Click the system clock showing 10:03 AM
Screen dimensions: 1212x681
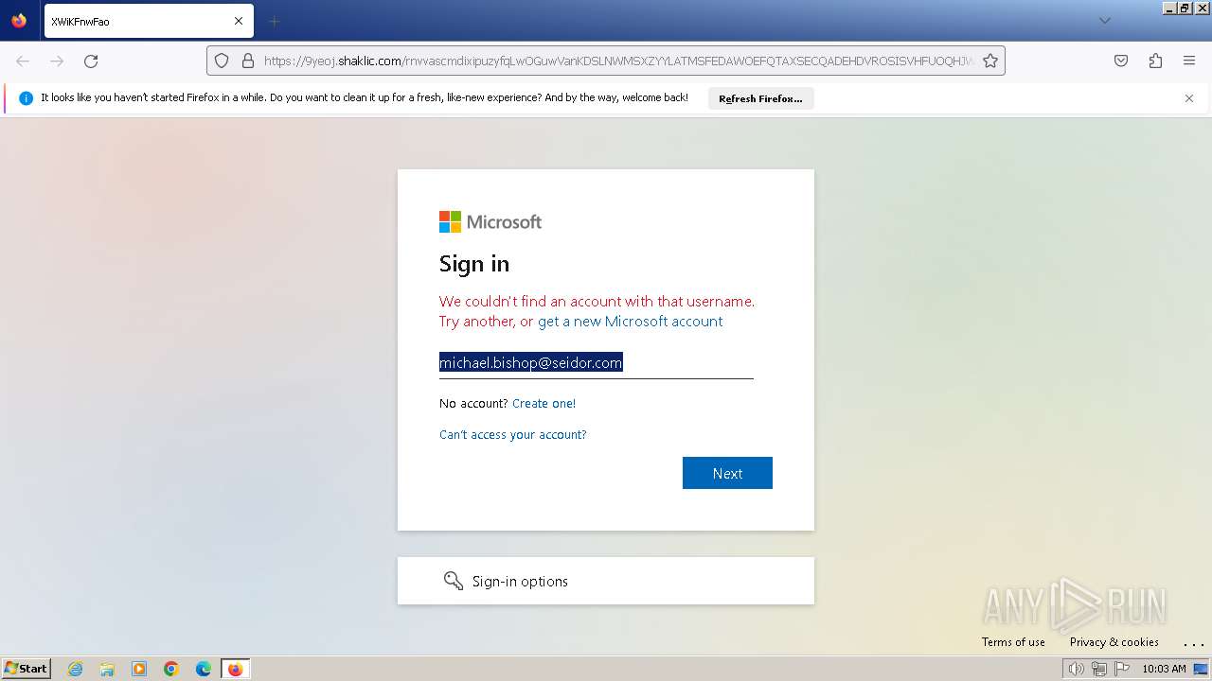1164,669
